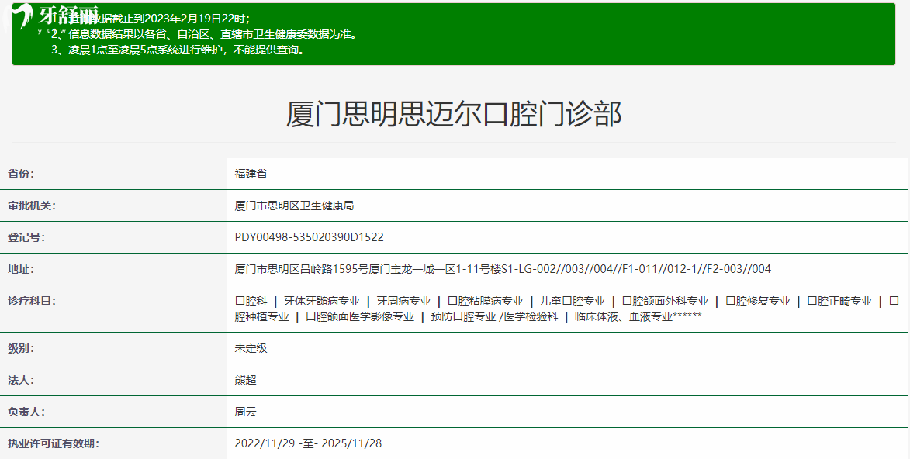910x459 pixels.
Task: Click the 口腔正畸专业 entry
Action: (x=839, y=301)
